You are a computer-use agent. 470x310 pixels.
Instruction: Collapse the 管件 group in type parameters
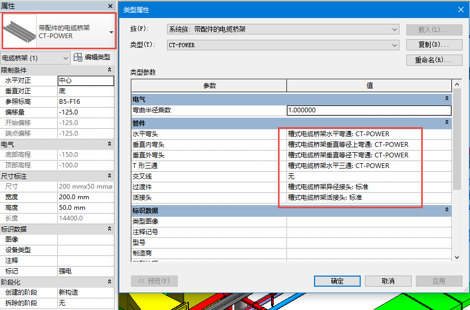click(447, 122)
